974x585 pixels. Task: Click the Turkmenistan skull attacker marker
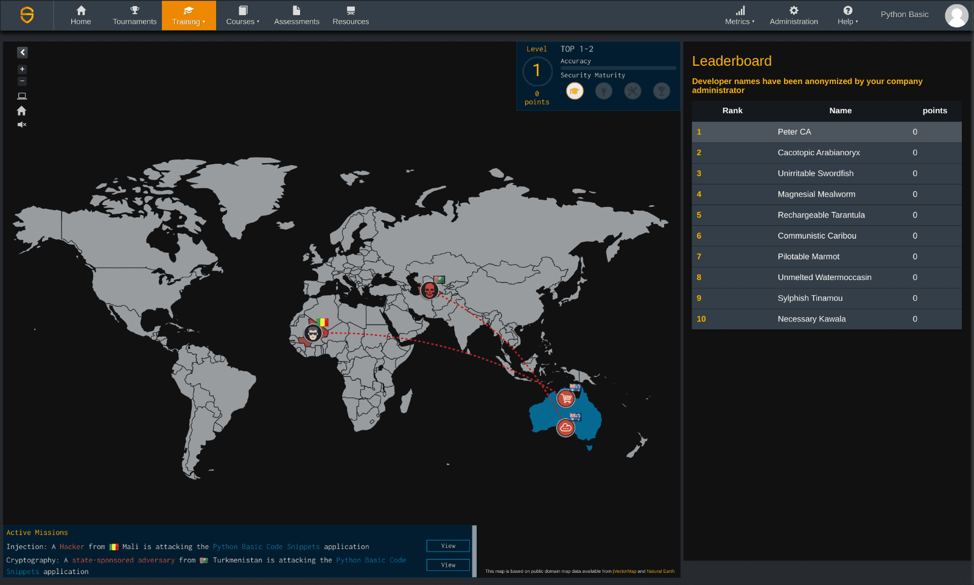[429, 290]
